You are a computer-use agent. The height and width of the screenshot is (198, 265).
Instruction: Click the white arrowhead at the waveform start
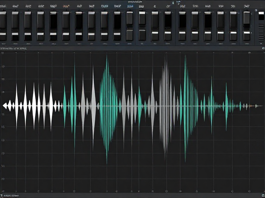click(x=5, y=106)
